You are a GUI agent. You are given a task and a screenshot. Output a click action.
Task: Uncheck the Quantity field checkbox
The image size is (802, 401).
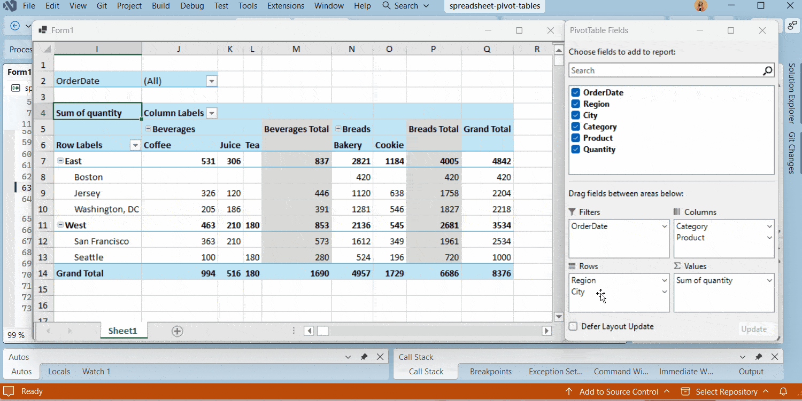[x=575, y=149]
